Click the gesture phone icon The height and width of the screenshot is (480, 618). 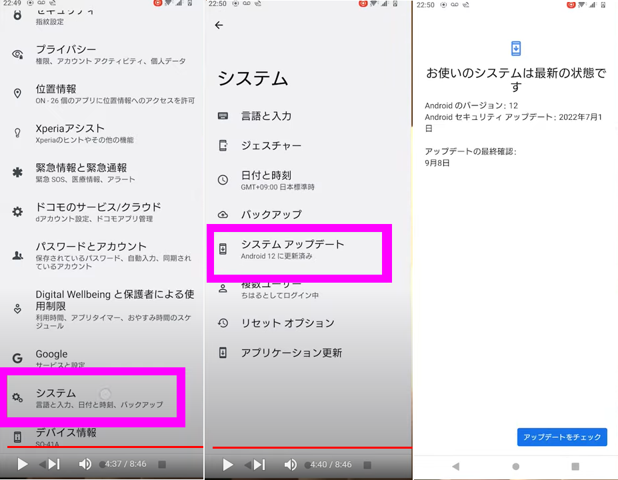coord(223,145)
